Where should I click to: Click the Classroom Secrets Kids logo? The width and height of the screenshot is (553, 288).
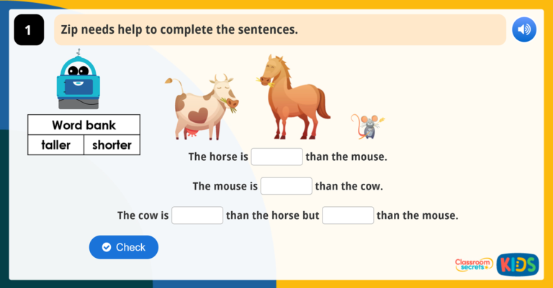[x=496, y=264]
